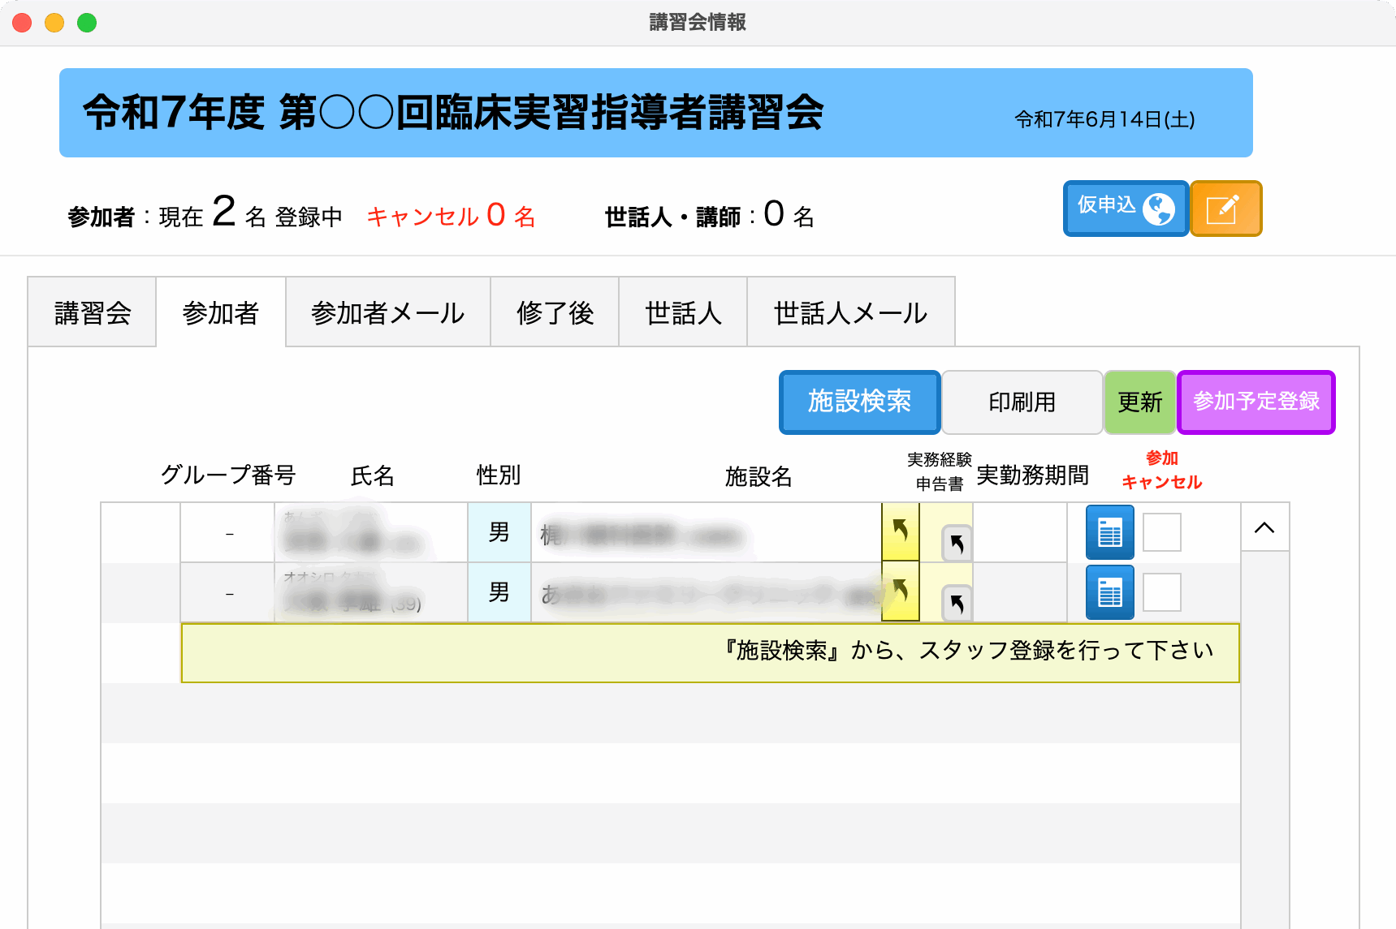Open the orange edit pencil button
Viewport: 1396px width, 929px height.
coord(1225,209)
